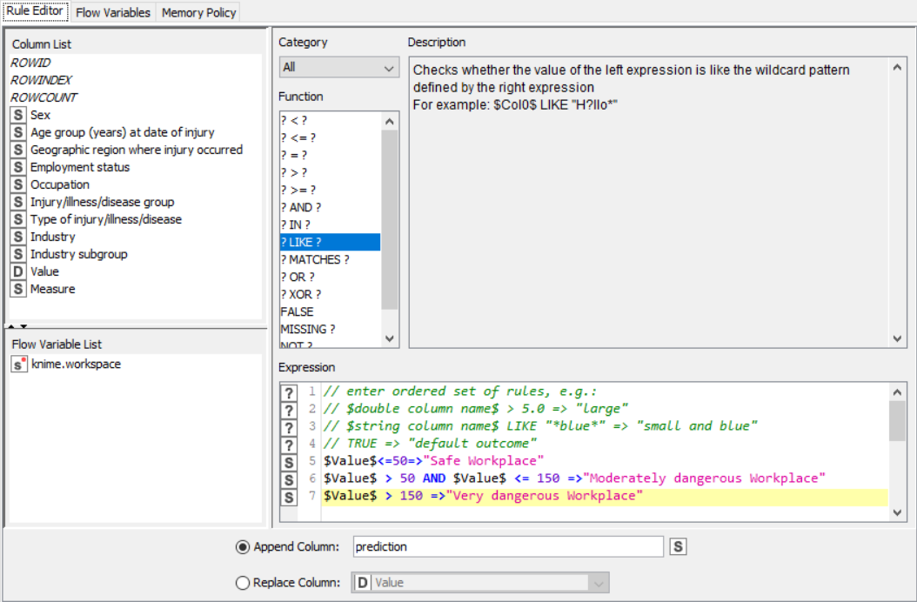Select the Replace Column radio button
This screenshot has width=917, height=602.
tap(242, 583)
